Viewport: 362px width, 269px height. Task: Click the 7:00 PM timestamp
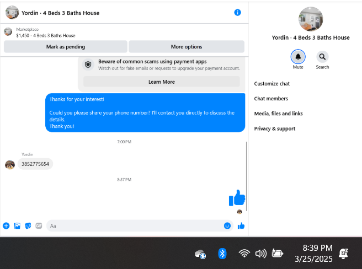[124, 142]
